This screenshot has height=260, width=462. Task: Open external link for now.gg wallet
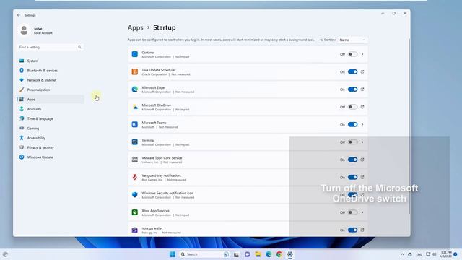[x=362, y=230]
